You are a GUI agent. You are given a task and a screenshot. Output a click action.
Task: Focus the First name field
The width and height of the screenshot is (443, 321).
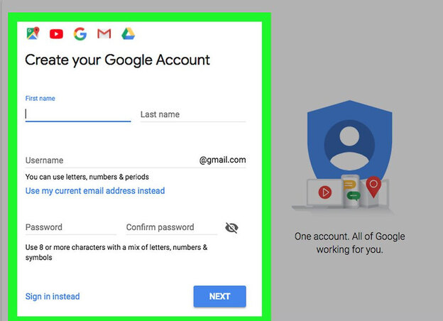click(78, 114)
